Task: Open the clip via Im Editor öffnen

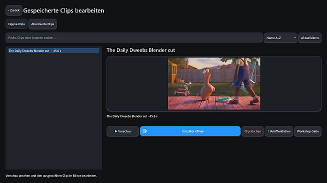Action: [190, 131]
